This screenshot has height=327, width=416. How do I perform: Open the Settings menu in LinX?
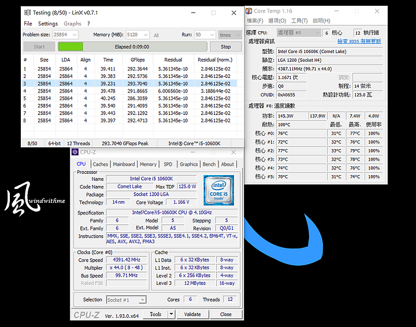(48, 24)
